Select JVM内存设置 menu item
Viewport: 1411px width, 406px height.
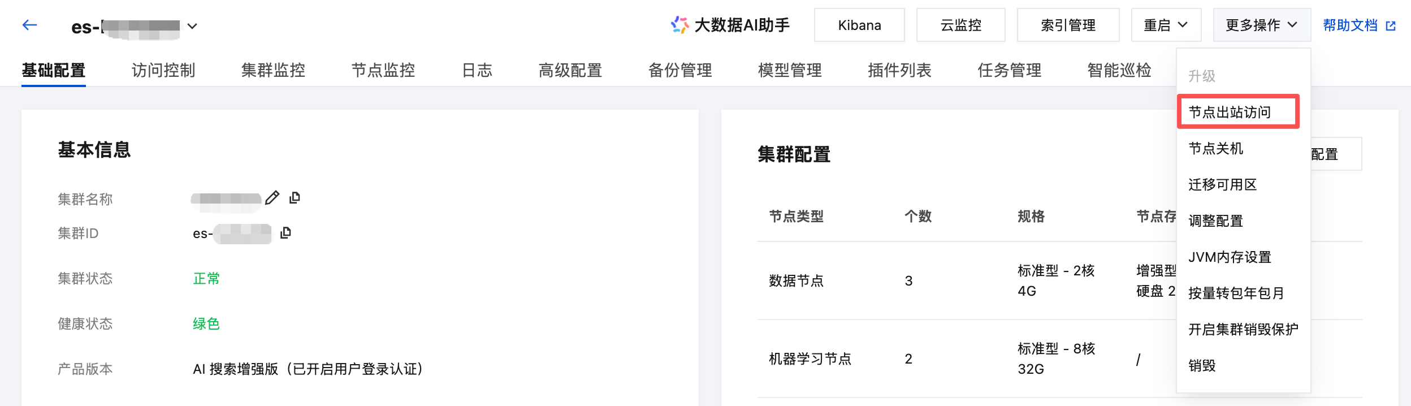pyautogui.click(x=1230, y=257)
